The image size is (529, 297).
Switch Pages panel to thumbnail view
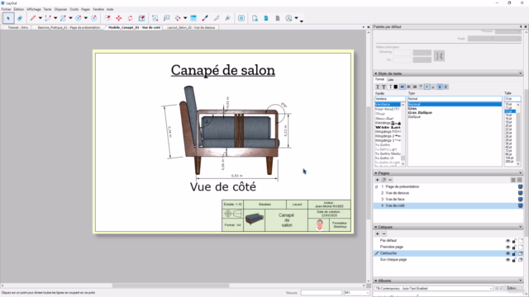(x=520, y=180)
